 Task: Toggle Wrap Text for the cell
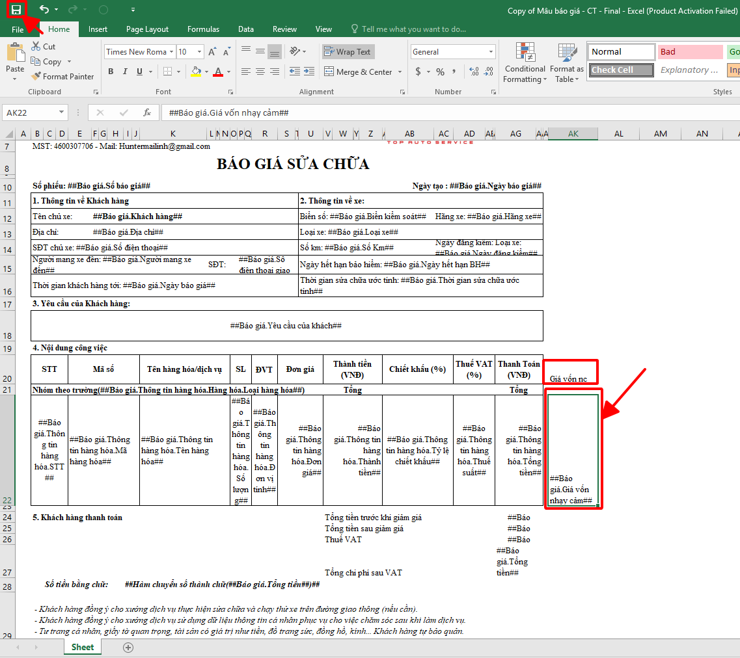[x=348, y=52]
